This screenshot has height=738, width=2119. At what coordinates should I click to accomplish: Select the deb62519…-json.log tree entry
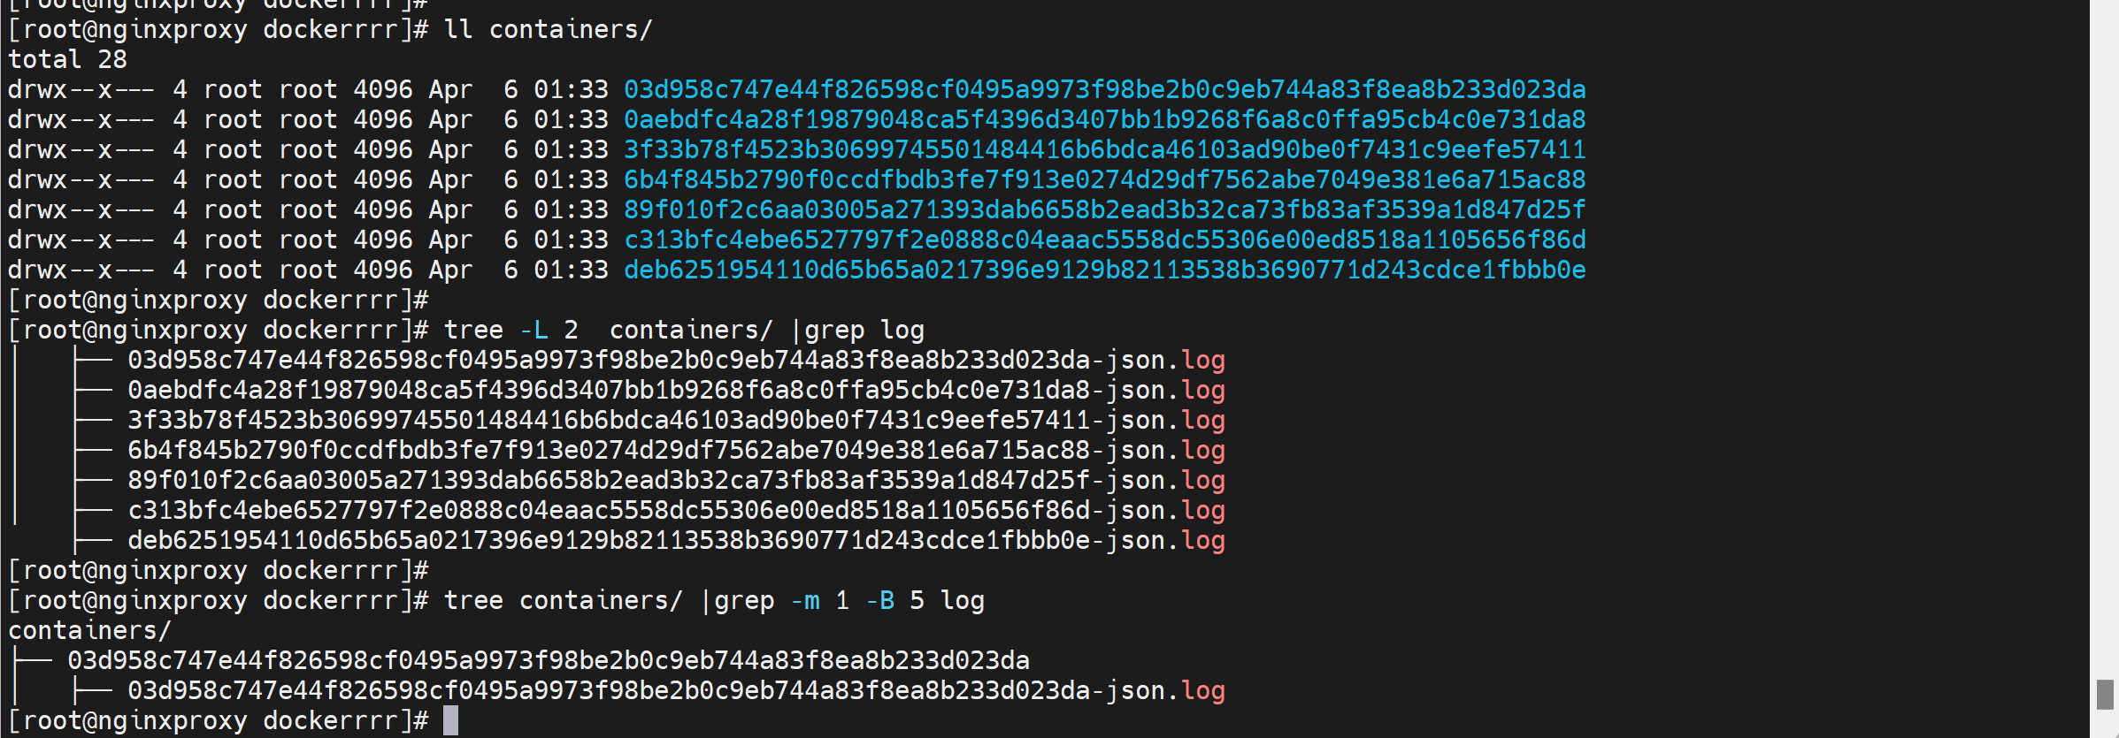coord(676,540)
